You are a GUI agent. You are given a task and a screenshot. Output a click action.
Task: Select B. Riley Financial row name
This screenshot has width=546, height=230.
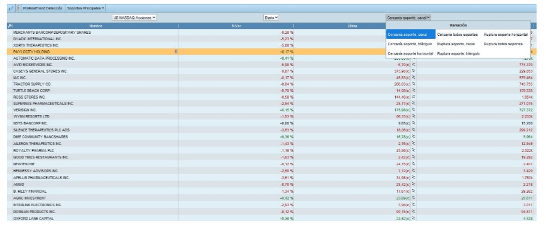30,191
